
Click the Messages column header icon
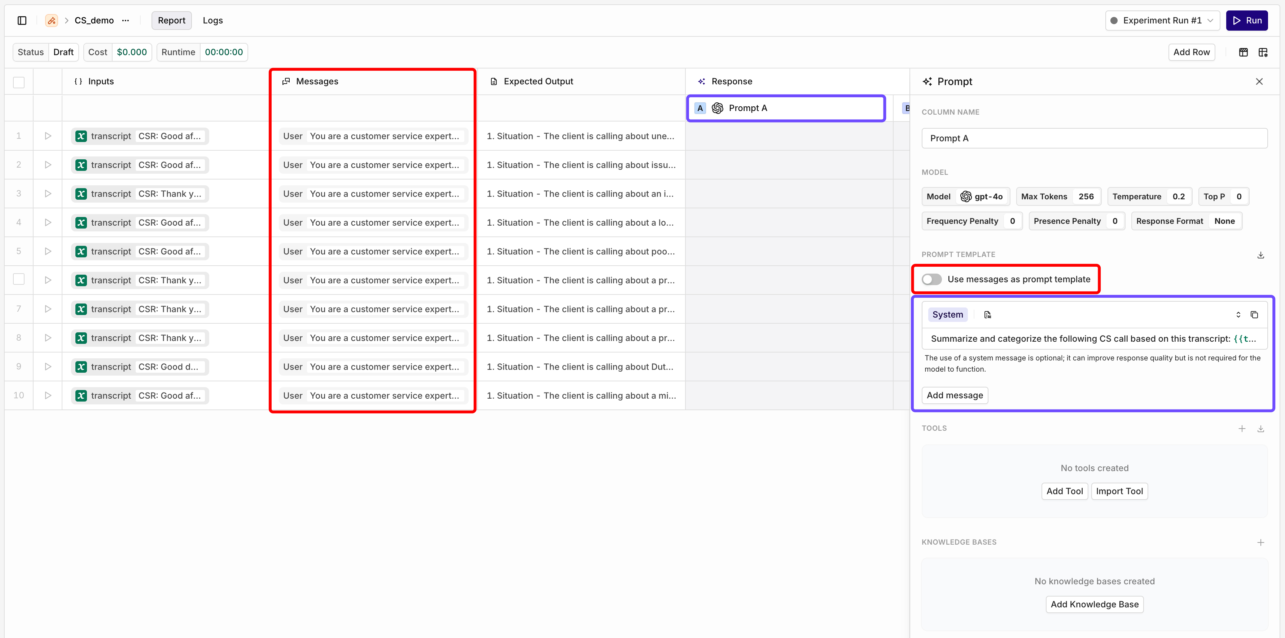286,81
